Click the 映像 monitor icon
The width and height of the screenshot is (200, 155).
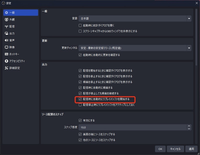pos(6,47)
